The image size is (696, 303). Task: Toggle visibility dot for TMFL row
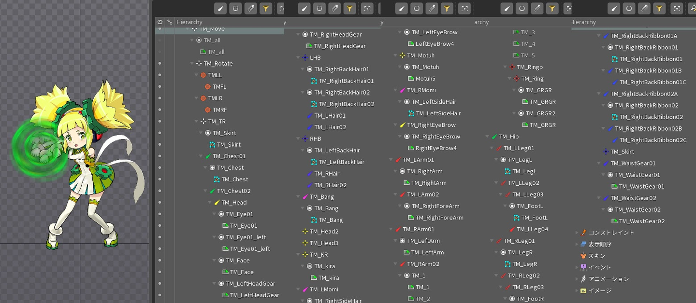pyautogui.click(x=159, y=87)
